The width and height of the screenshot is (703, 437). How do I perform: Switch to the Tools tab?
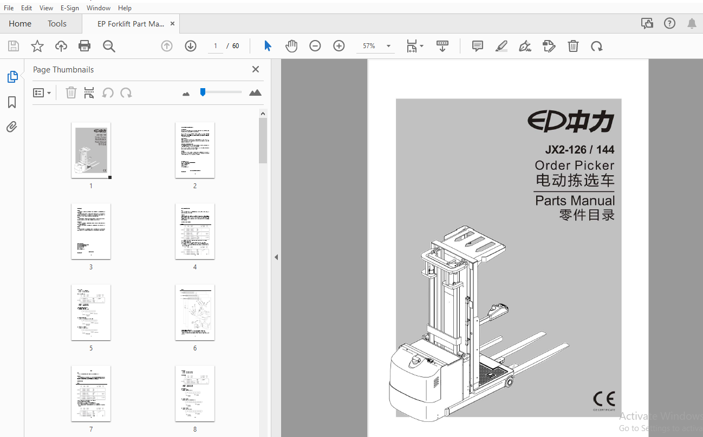[57, 24]
